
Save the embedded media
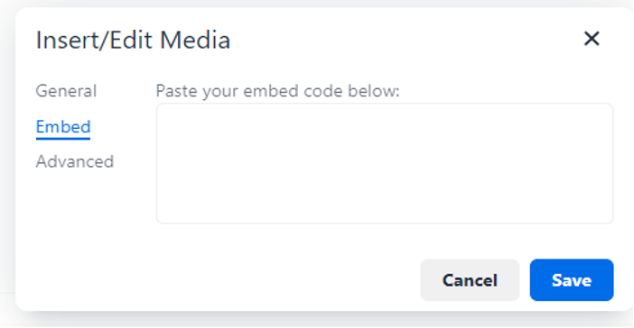click(572, 280)
